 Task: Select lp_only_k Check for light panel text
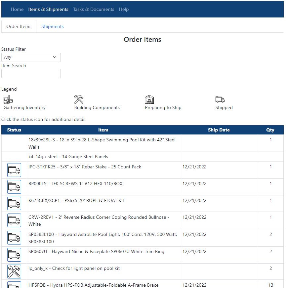click(x=74, y=268)
